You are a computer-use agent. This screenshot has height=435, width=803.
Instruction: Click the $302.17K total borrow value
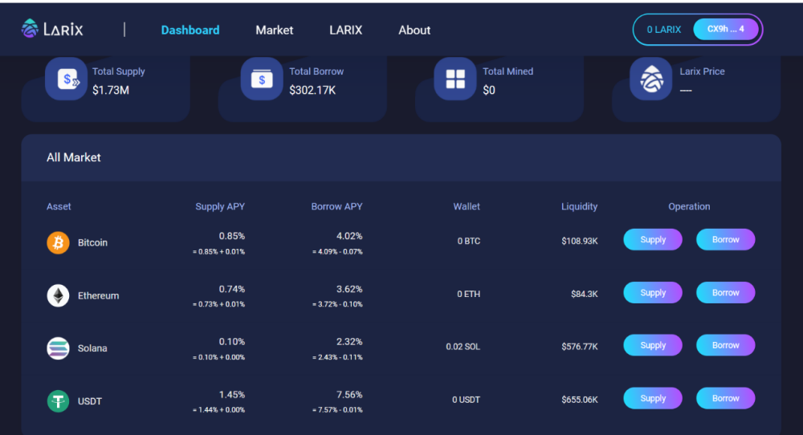[x=312, y=91]
